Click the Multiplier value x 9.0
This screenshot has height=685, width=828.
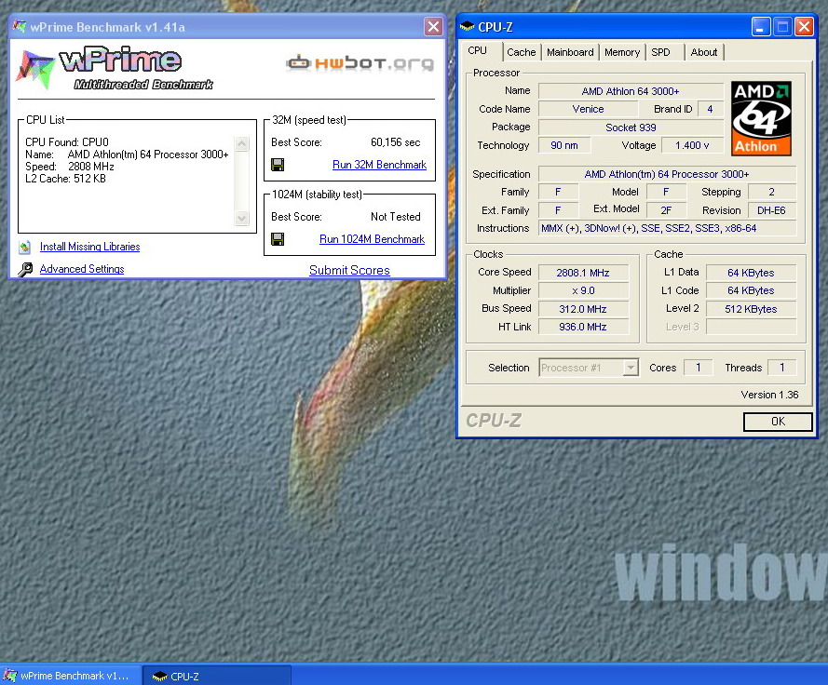583,290
